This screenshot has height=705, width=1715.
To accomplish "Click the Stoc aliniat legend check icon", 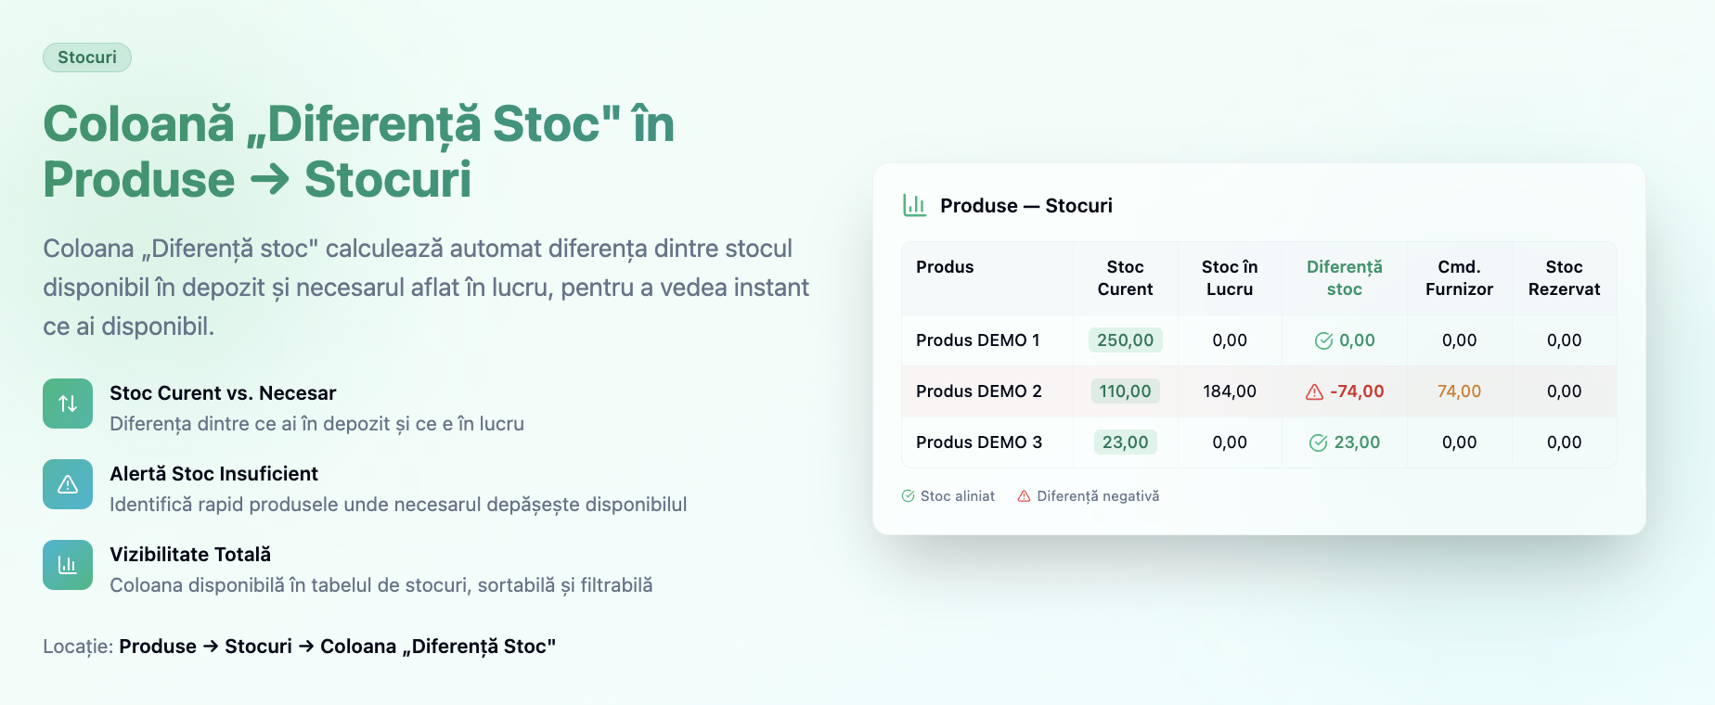I will 909,496.
